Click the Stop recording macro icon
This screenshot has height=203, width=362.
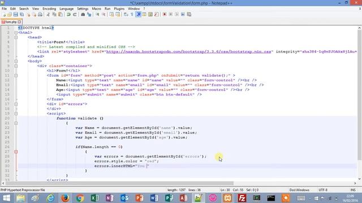(171, 15)
